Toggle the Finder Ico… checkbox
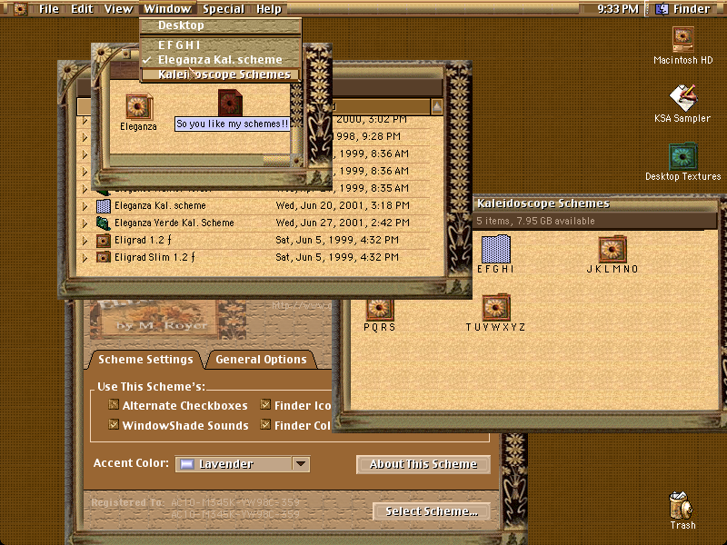This screenshot has height=545, width=727. pyautogui.click(x=265, y=404)
